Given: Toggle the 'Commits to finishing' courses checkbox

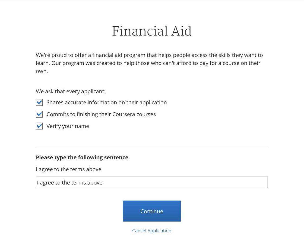Looking at the screenshot, I should [x=39, y=114].
